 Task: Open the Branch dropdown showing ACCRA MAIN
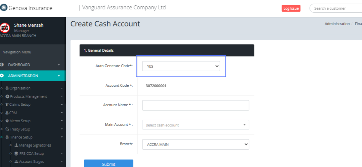195,144
